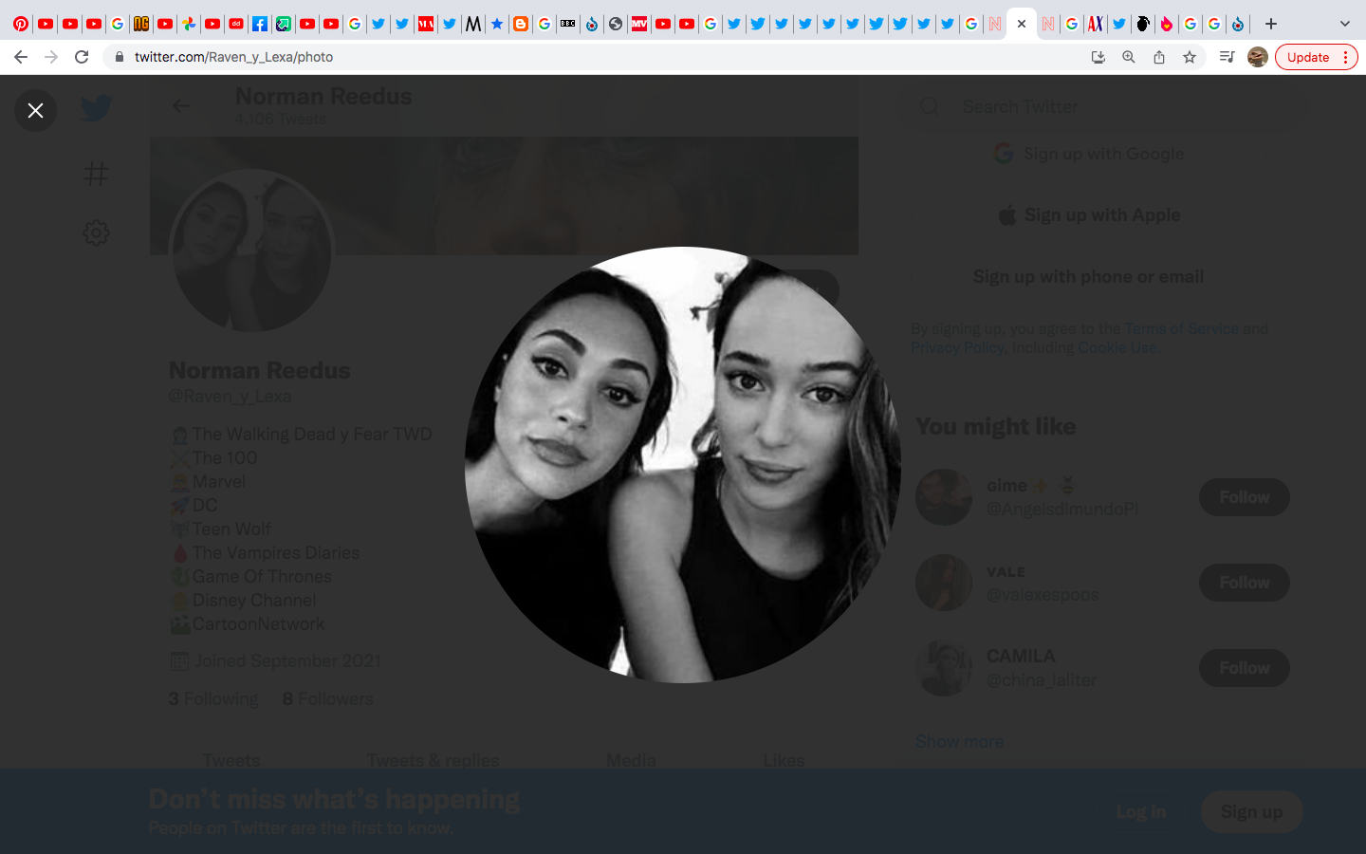
Task: Follow the CAMILA account
Action: pos(1244,668)
